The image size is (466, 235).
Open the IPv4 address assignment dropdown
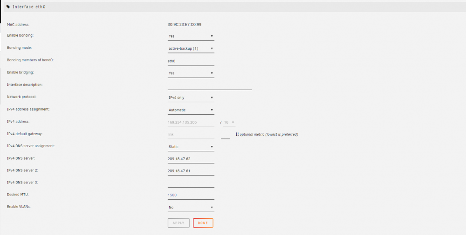coord(191,110)
